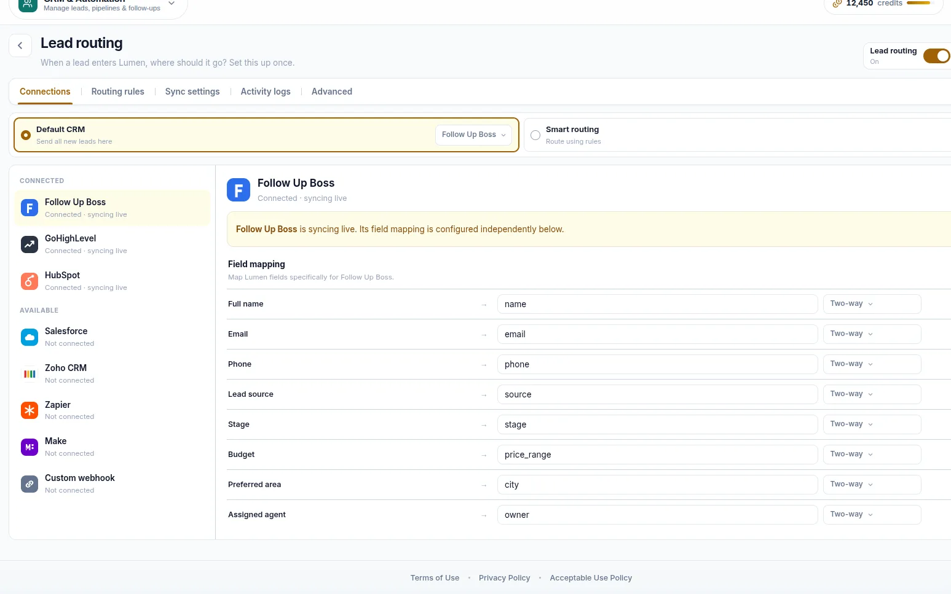
Task: Click the 'Budget' field label
Action: tap(241, 455)
